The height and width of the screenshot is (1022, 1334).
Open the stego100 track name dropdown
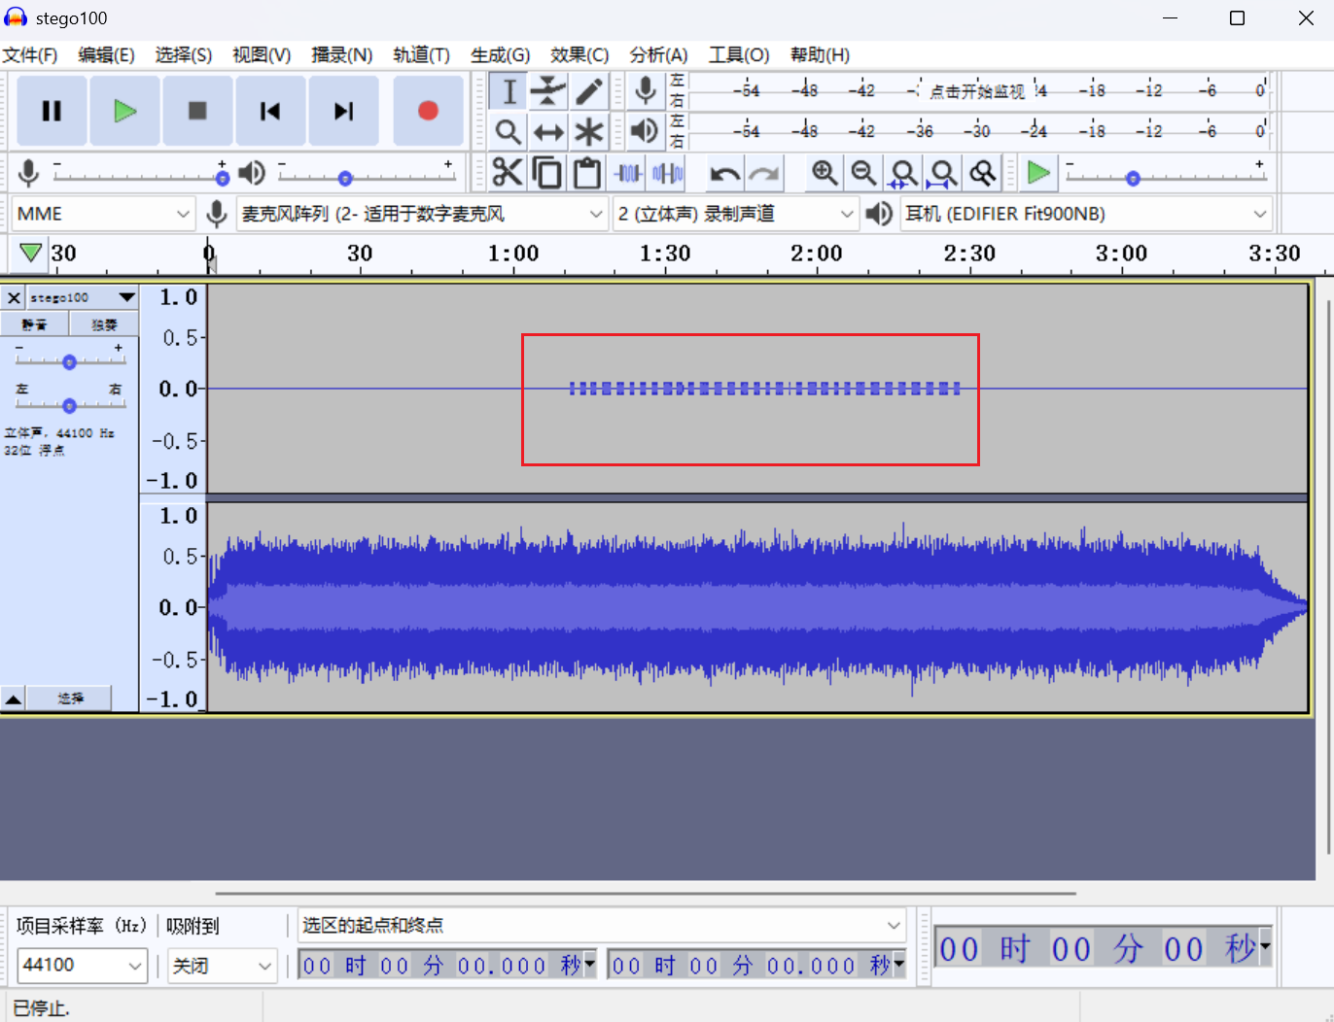point(83,297)
